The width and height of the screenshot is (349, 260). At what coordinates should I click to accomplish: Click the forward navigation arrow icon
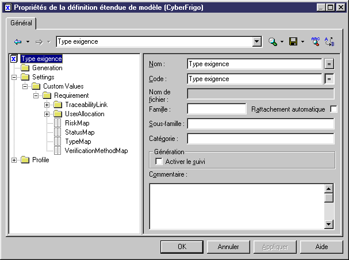pyautogui.click(x=40, y=42)
